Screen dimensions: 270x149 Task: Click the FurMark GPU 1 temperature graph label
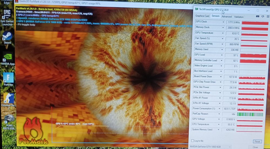coord(75,124)
